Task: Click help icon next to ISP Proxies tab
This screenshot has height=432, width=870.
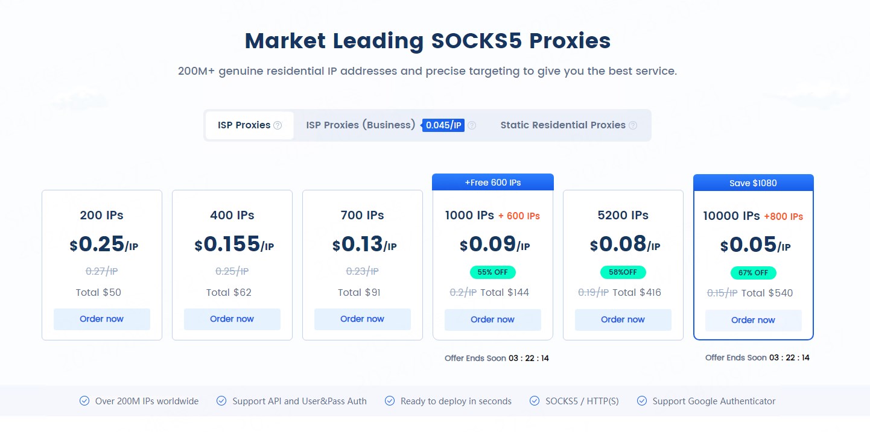Action: coord(278,126)
